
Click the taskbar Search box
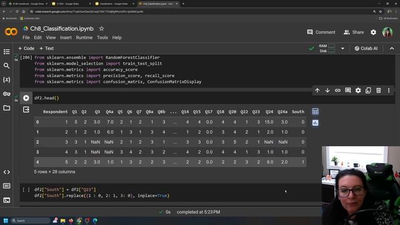[x=30, y=221]
